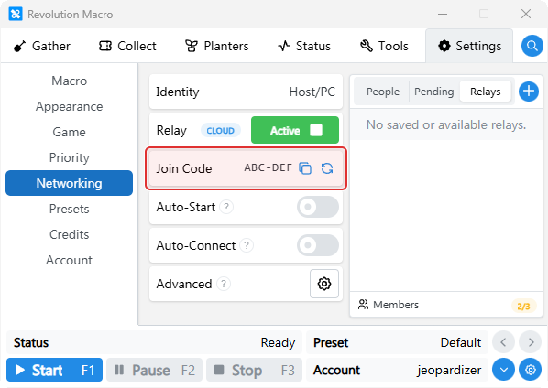
Task: Regenerate the join code with refresh icon
Action: pos(327,168)
